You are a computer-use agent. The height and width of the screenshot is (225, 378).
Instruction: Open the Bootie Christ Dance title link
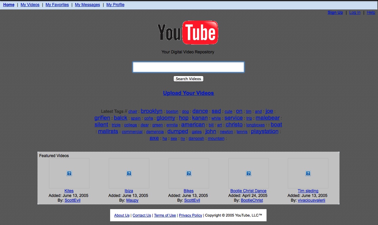(248, 191)
